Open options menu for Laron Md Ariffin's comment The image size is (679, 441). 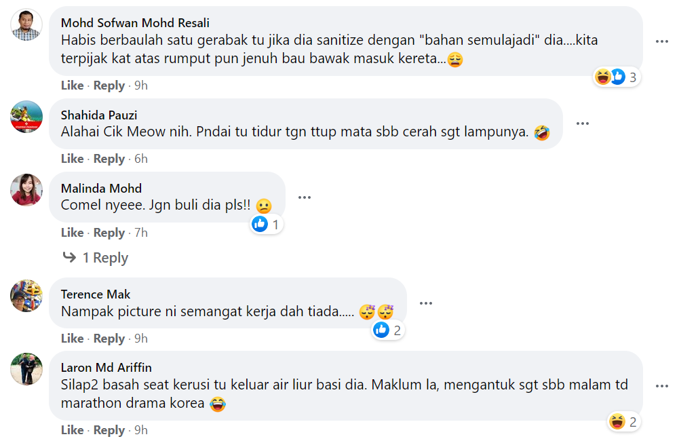coord(662,386)
